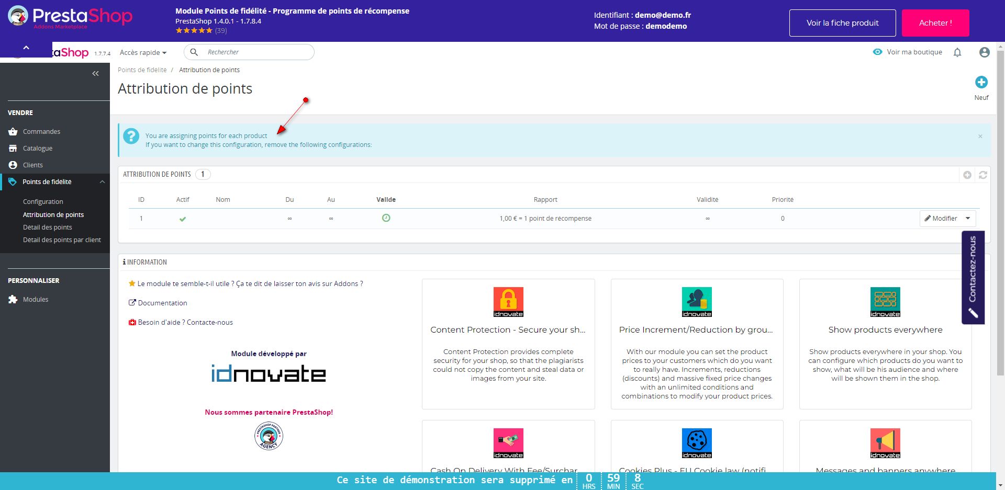Click the Commandes basket icon
The width and height of the screenshot is (1005, 490).
(13, 132)
